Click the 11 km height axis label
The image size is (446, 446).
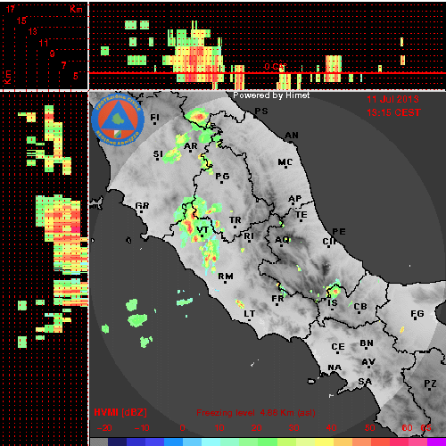tap(44, 43)
